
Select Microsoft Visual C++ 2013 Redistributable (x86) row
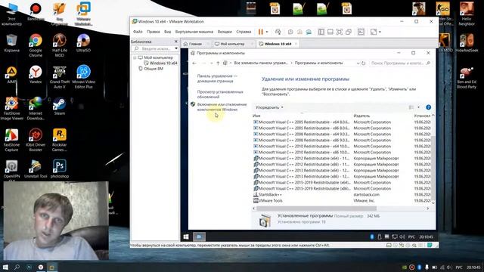341,176
